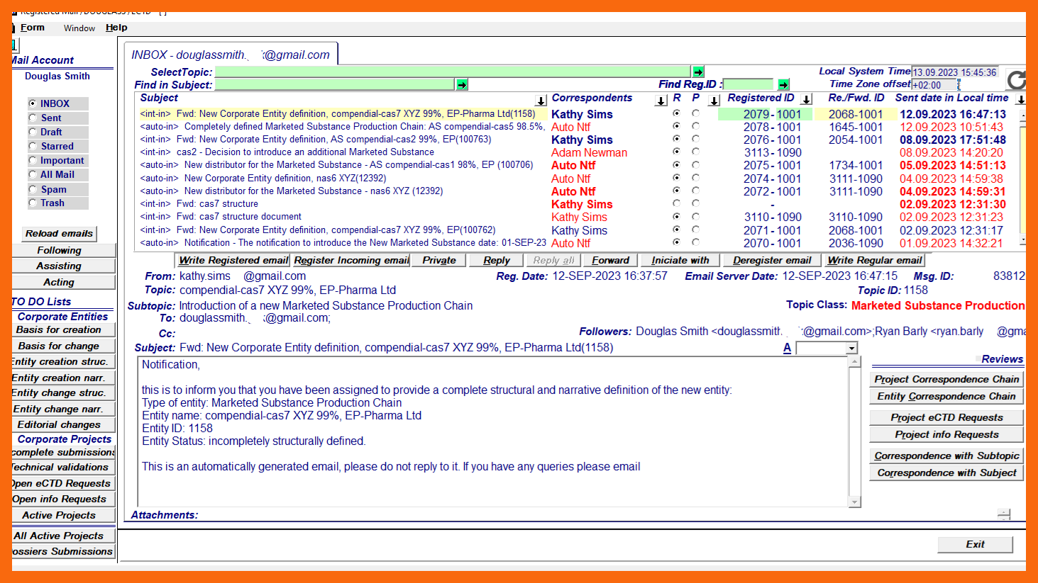This screenshot has width=1038, height=583.
Task: Click the Entity Correspondence Chain button
Action: 946,396
